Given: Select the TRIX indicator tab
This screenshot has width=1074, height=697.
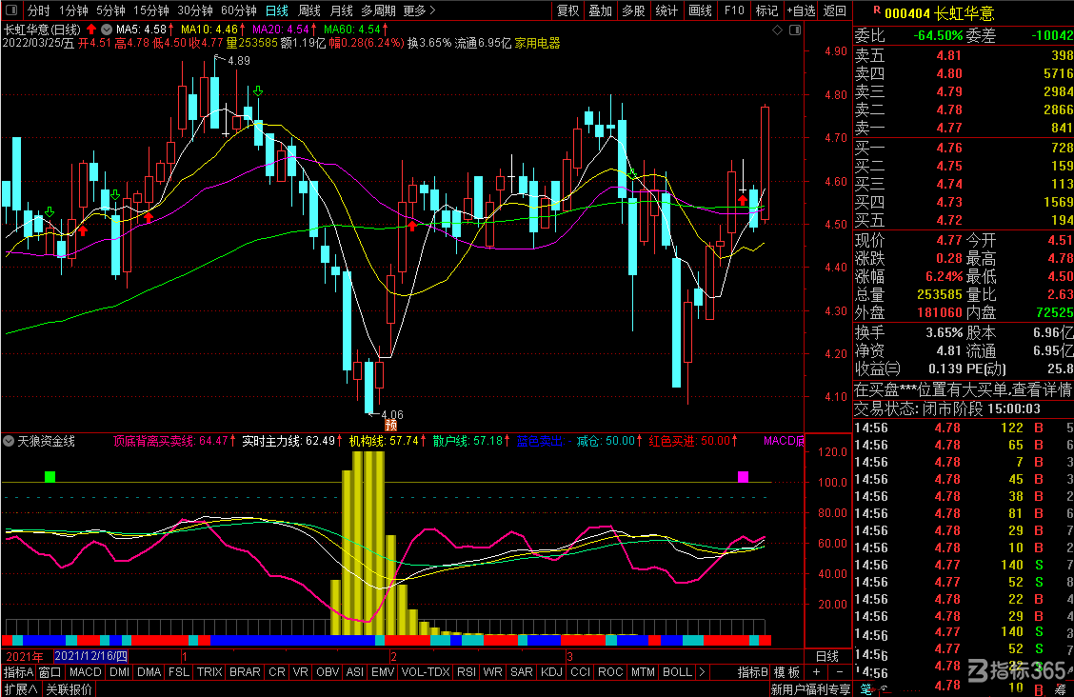Looking at the screenshot, I should coord(209,672).
